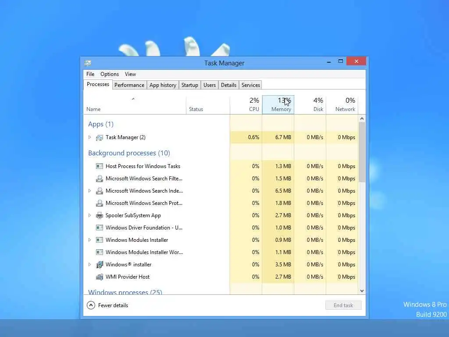Minimize the Task Manager window
This screenshot has width=449, height=337.
pyautogui.click(x=329, y=61)
